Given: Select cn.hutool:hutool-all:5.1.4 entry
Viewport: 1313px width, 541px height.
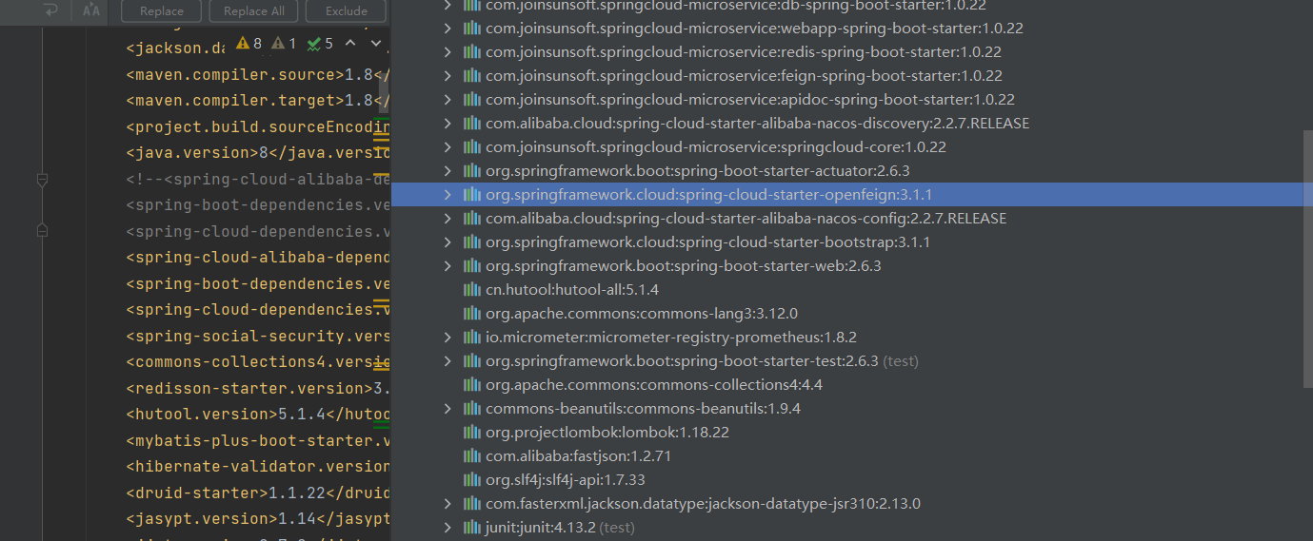Looking at the screenshot, I should (572, 290).
